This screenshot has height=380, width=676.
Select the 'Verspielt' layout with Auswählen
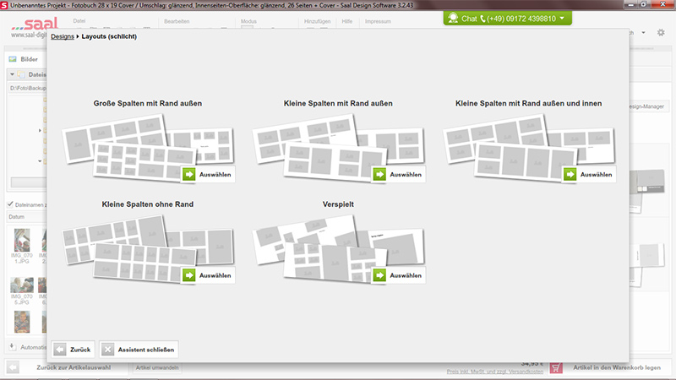399,275
